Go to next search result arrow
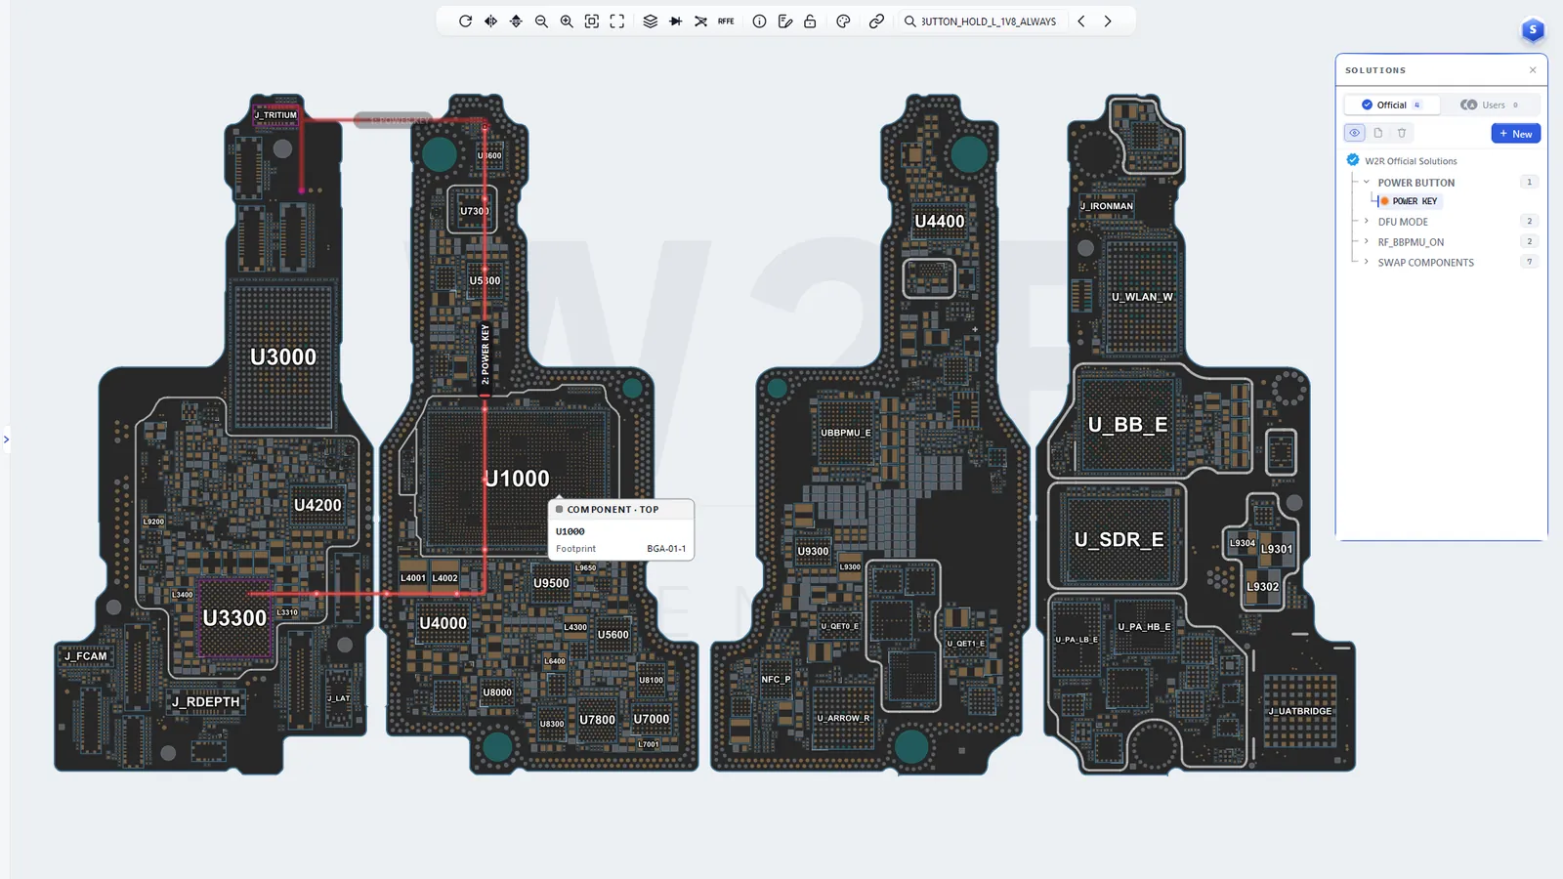The width and height of the screenshot is (1563, 879). click(x=1108, y=21)
